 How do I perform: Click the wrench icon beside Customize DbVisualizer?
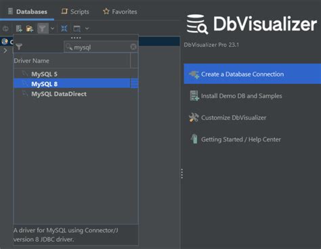[x=194, y=117]
